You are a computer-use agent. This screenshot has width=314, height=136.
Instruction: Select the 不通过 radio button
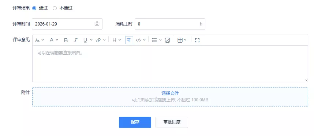point(55,8)
